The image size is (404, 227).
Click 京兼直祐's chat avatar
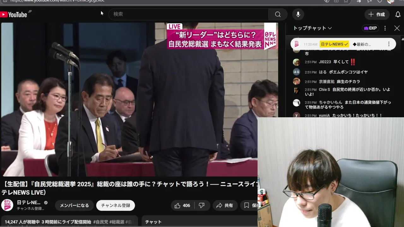(x=296, y=81)
